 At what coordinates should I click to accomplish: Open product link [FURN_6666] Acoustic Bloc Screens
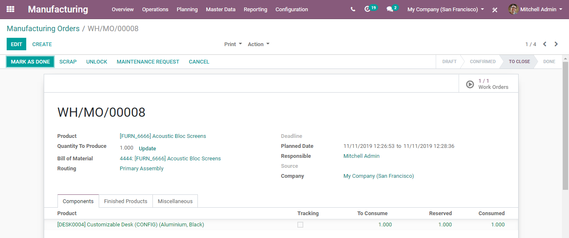[x=163, y=136]
